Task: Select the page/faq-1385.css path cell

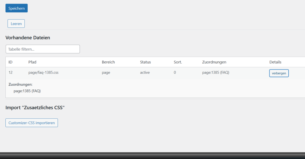Action: point(43,73)
